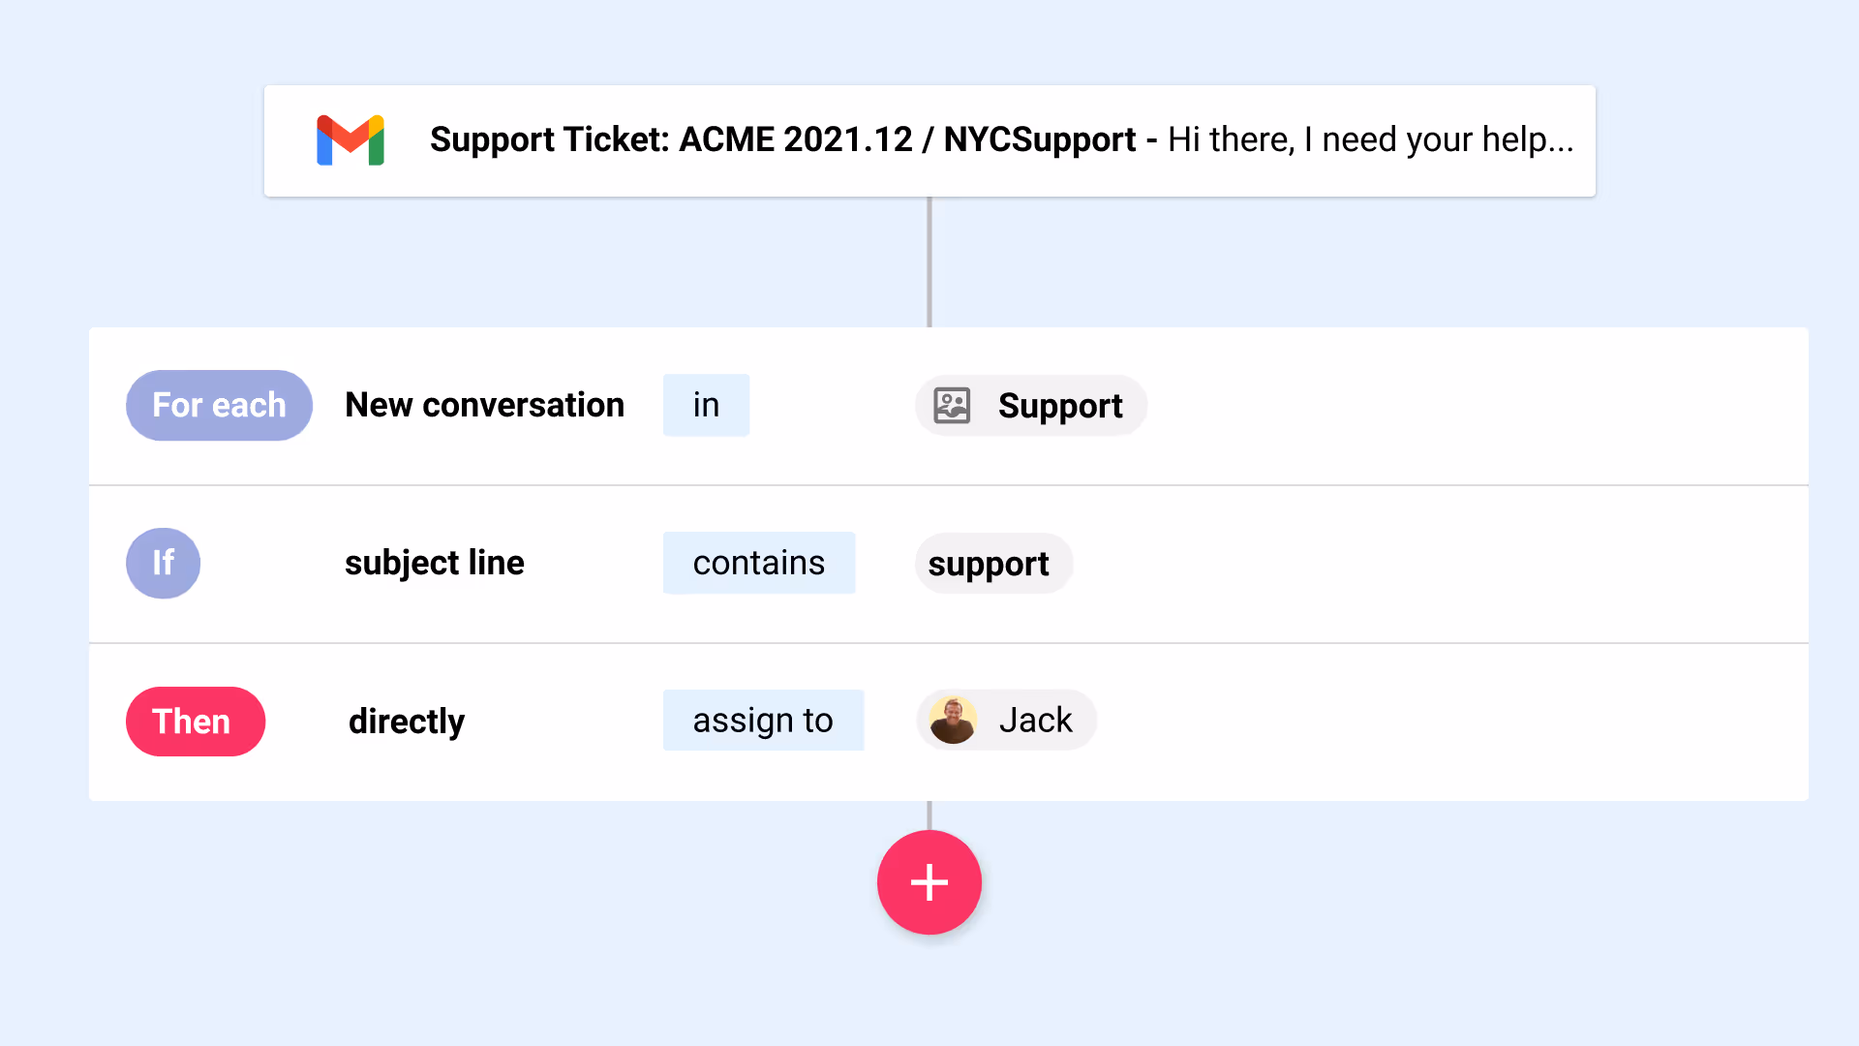Click the 'New conversation' trigger text
The height and width of the screenshot is (1046, 1859).
(484, 406)
